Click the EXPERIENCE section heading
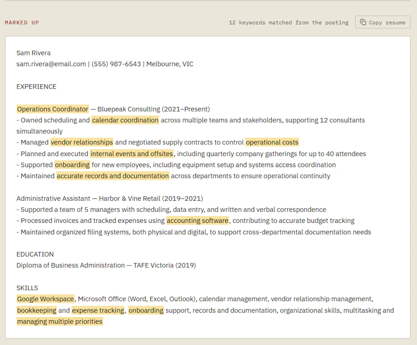 36,87
